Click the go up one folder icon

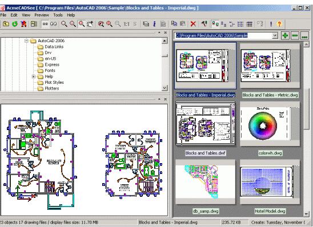(x=6, y=24)
